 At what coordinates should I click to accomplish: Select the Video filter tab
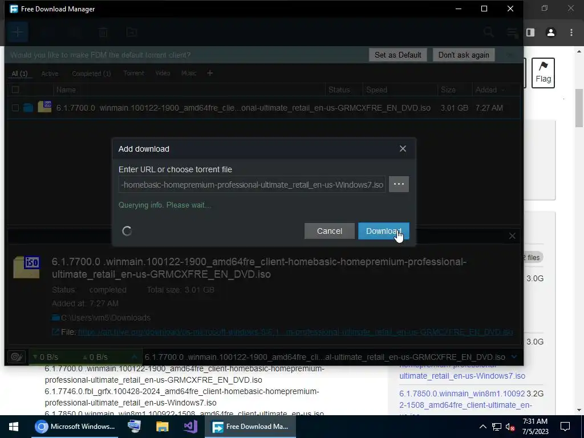[x=163, y=73]
